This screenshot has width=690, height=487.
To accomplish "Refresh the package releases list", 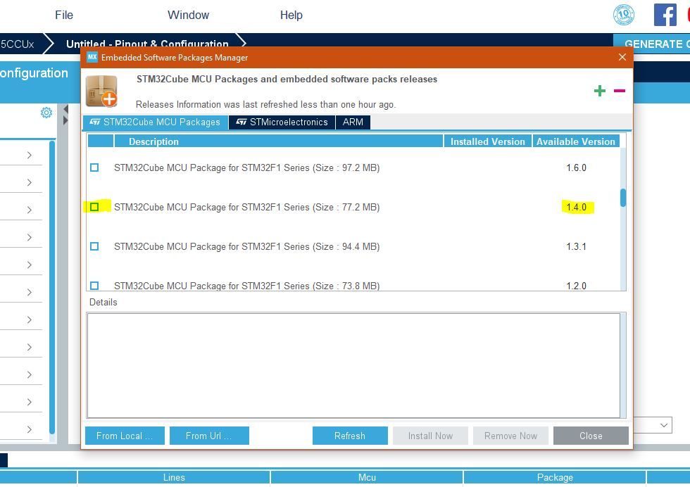I will (x=350, y=436).
